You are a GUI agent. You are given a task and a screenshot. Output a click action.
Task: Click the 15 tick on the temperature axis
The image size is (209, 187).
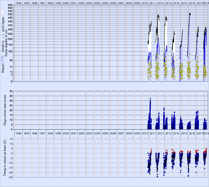click(11, 139)
